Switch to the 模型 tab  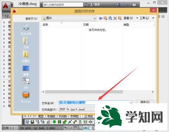tap(41, 116)
